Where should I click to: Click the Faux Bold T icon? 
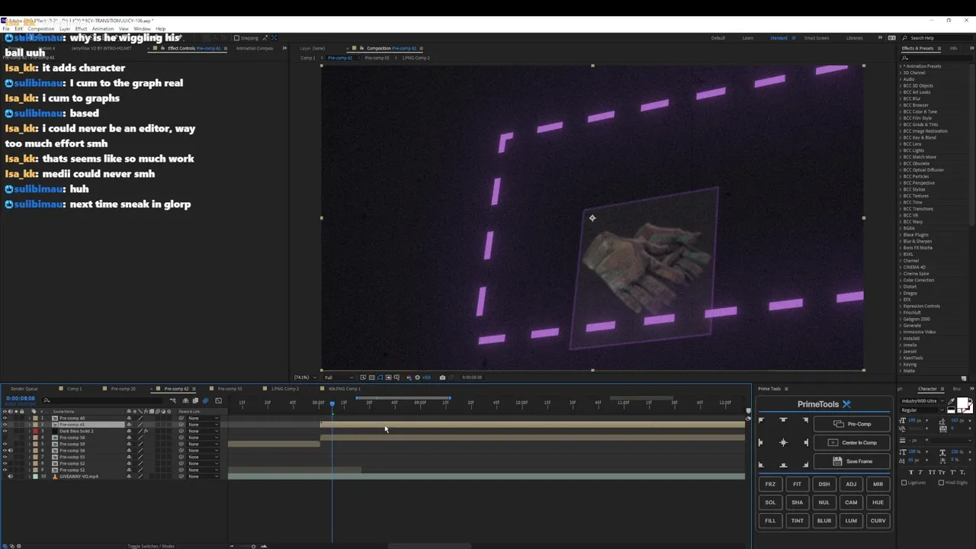point(911,472)
